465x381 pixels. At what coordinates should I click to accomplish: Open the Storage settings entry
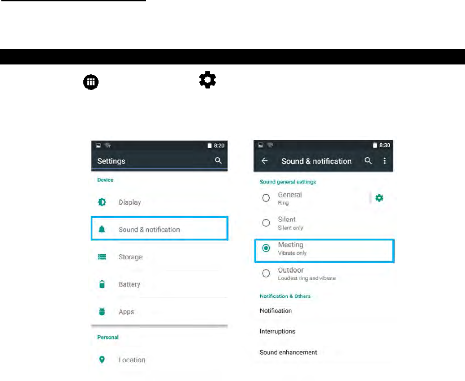pyautogui.click(x=159, y=257)
